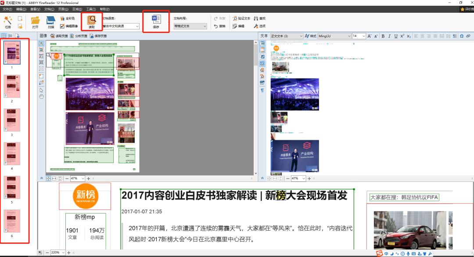474x257 pixels.
Task: Select page 6 thumbnail
Action: click(x=12, y=221)
